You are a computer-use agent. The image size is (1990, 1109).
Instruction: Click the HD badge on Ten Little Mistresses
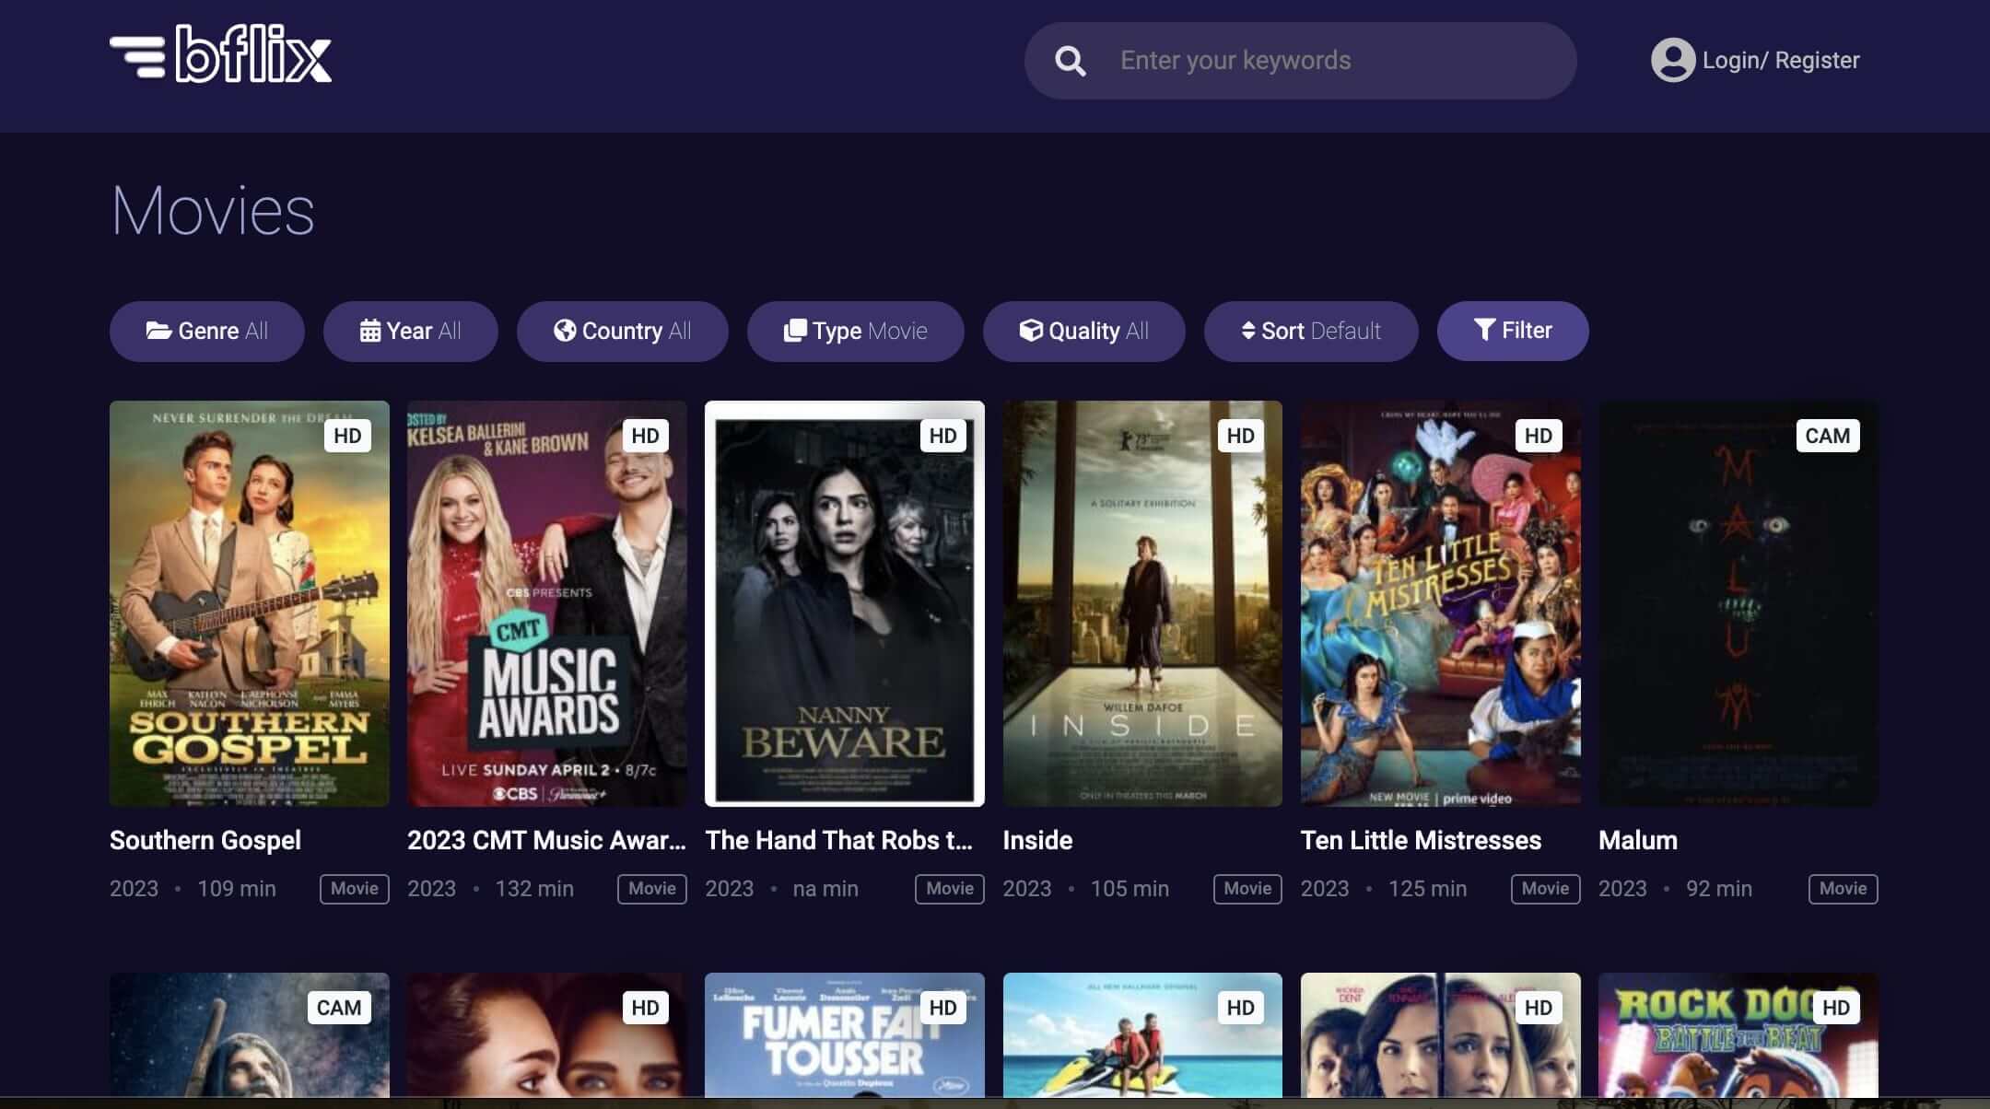point(1537,436)
